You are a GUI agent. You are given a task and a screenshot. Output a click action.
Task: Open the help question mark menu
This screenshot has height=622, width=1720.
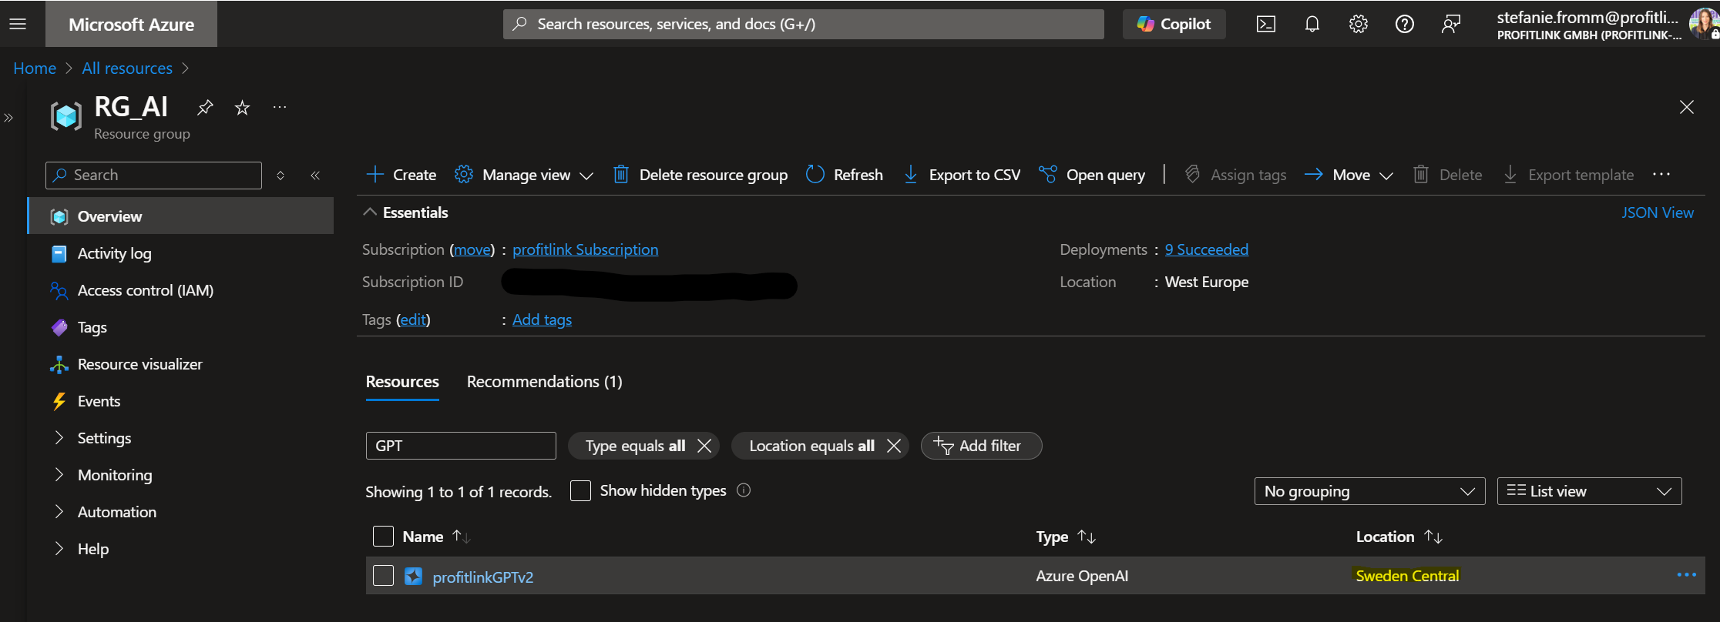1404,24
